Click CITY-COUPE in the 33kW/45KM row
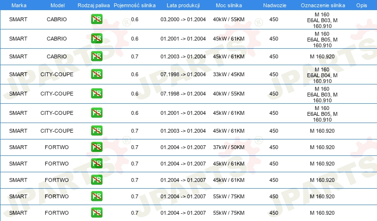This screenshot has width=377, height=221. 57,74
